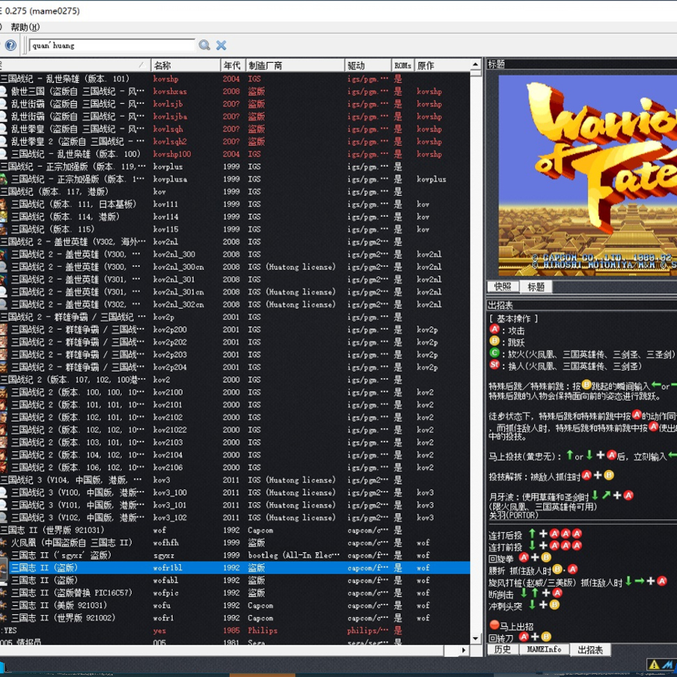This screenshot has width=677, height=677.
Task: Click the icon of highlighted wofr1bl row
Action: [x=3, y=568]
